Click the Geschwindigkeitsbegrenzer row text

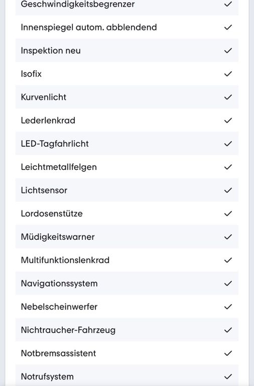point(78,4)
